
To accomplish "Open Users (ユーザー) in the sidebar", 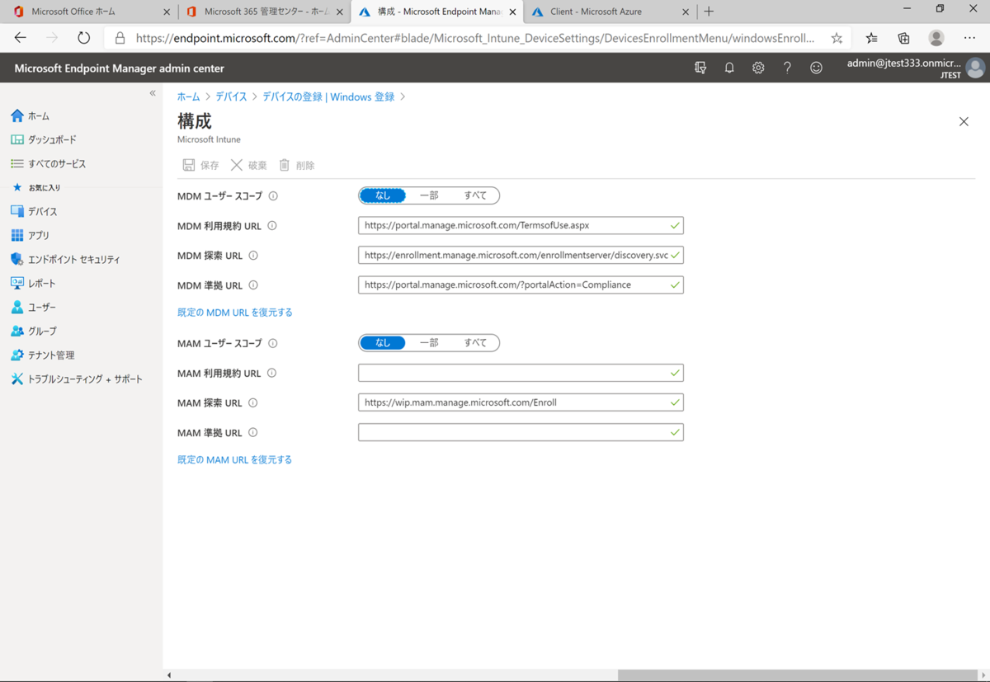I will click(x=33, y=308).
